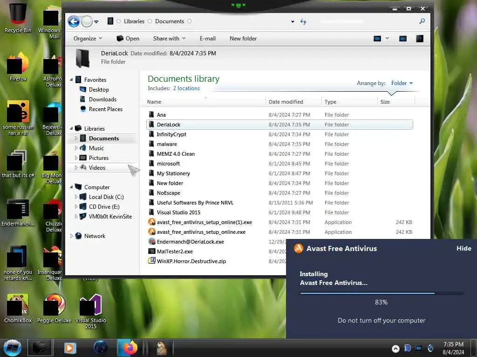Select Documents in the address breadcrumb

170,21
